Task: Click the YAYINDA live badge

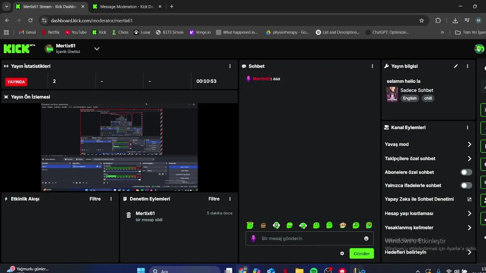Action: pyautogui.click(x=16, y=82)
